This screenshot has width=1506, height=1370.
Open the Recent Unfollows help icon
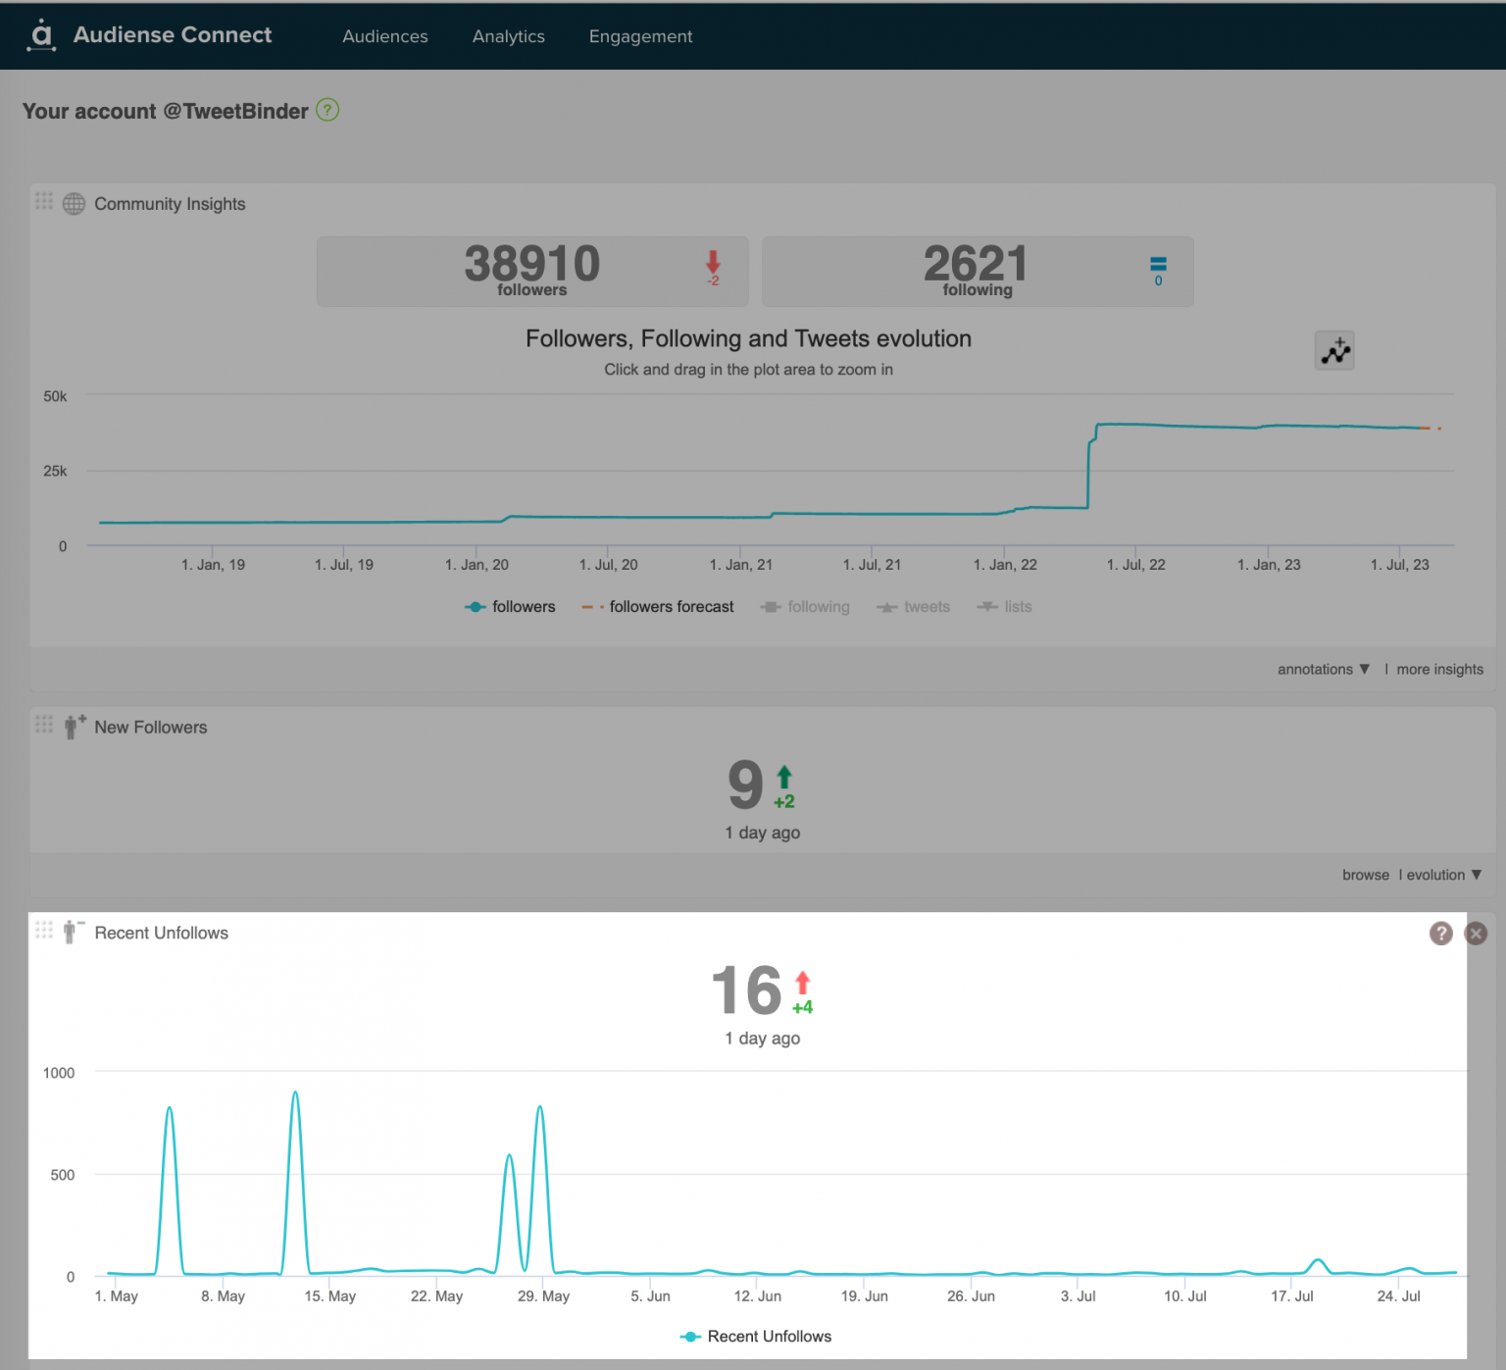[1440, 934]
